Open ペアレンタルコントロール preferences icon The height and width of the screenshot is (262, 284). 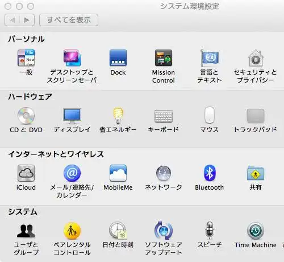click(x=72, y=231)
